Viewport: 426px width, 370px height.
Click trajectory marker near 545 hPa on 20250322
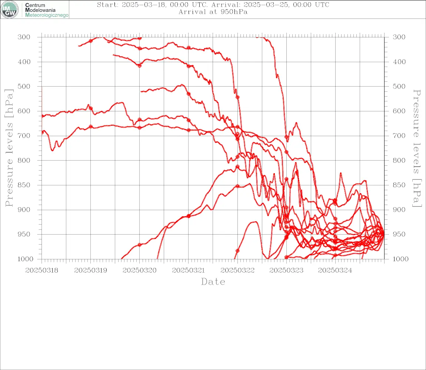click(237, 97)
